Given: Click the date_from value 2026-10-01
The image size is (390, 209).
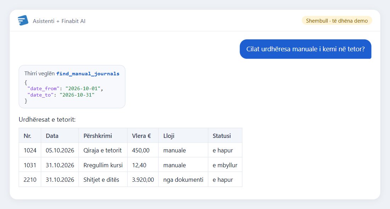Looking at the screenshot, I should tap(83, 89).
